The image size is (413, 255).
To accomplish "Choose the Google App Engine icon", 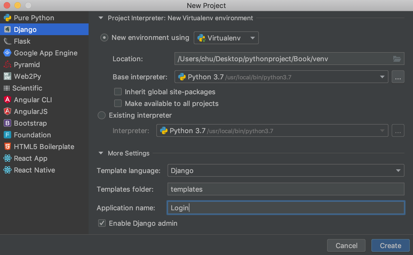I will (7, 53).
